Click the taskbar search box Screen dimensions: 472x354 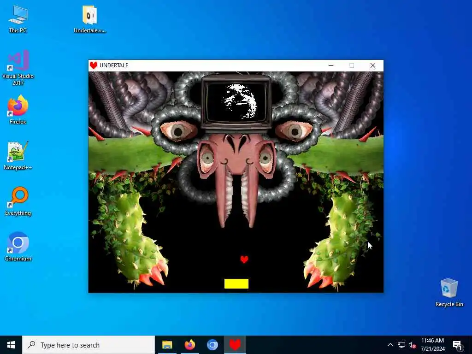[x=88, y=345]
